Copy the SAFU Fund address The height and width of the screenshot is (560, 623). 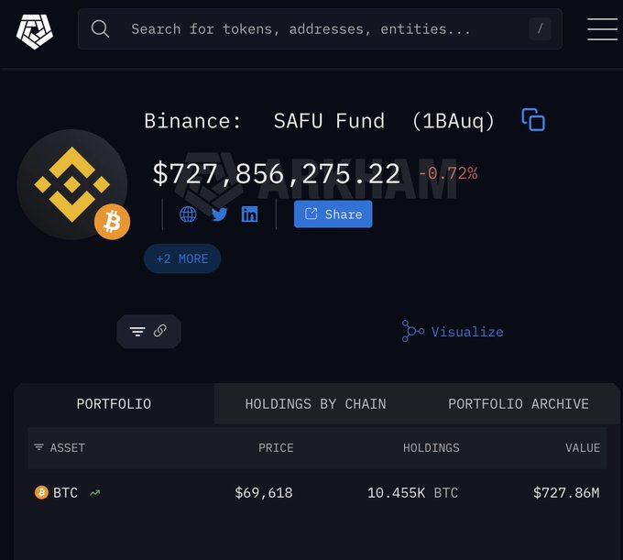pyautogui.click(x=533, y=120)
